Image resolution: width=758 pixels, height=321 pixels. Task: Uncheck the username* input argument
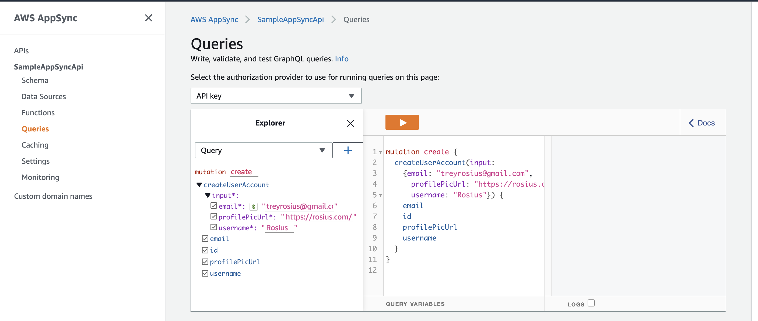214,227
